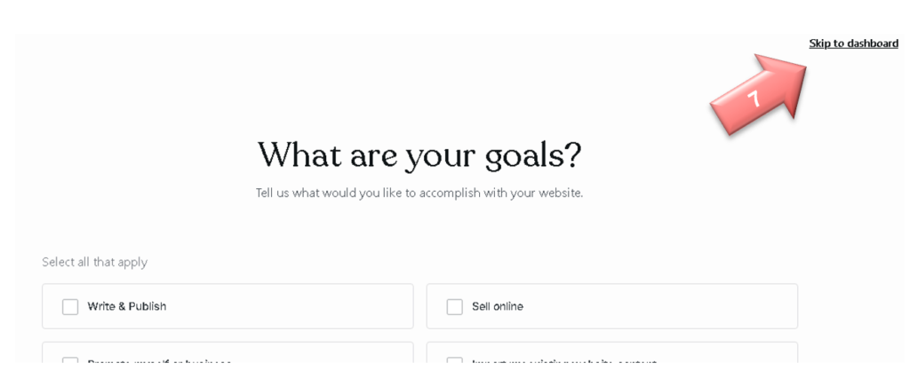Click the number 7 on the arrow

754,99
